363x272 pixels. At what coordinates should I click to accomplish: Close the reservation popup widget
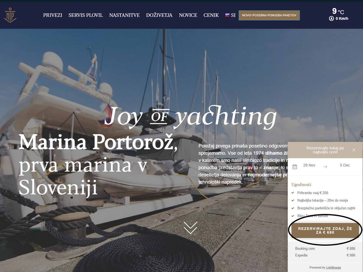(354, 150)
